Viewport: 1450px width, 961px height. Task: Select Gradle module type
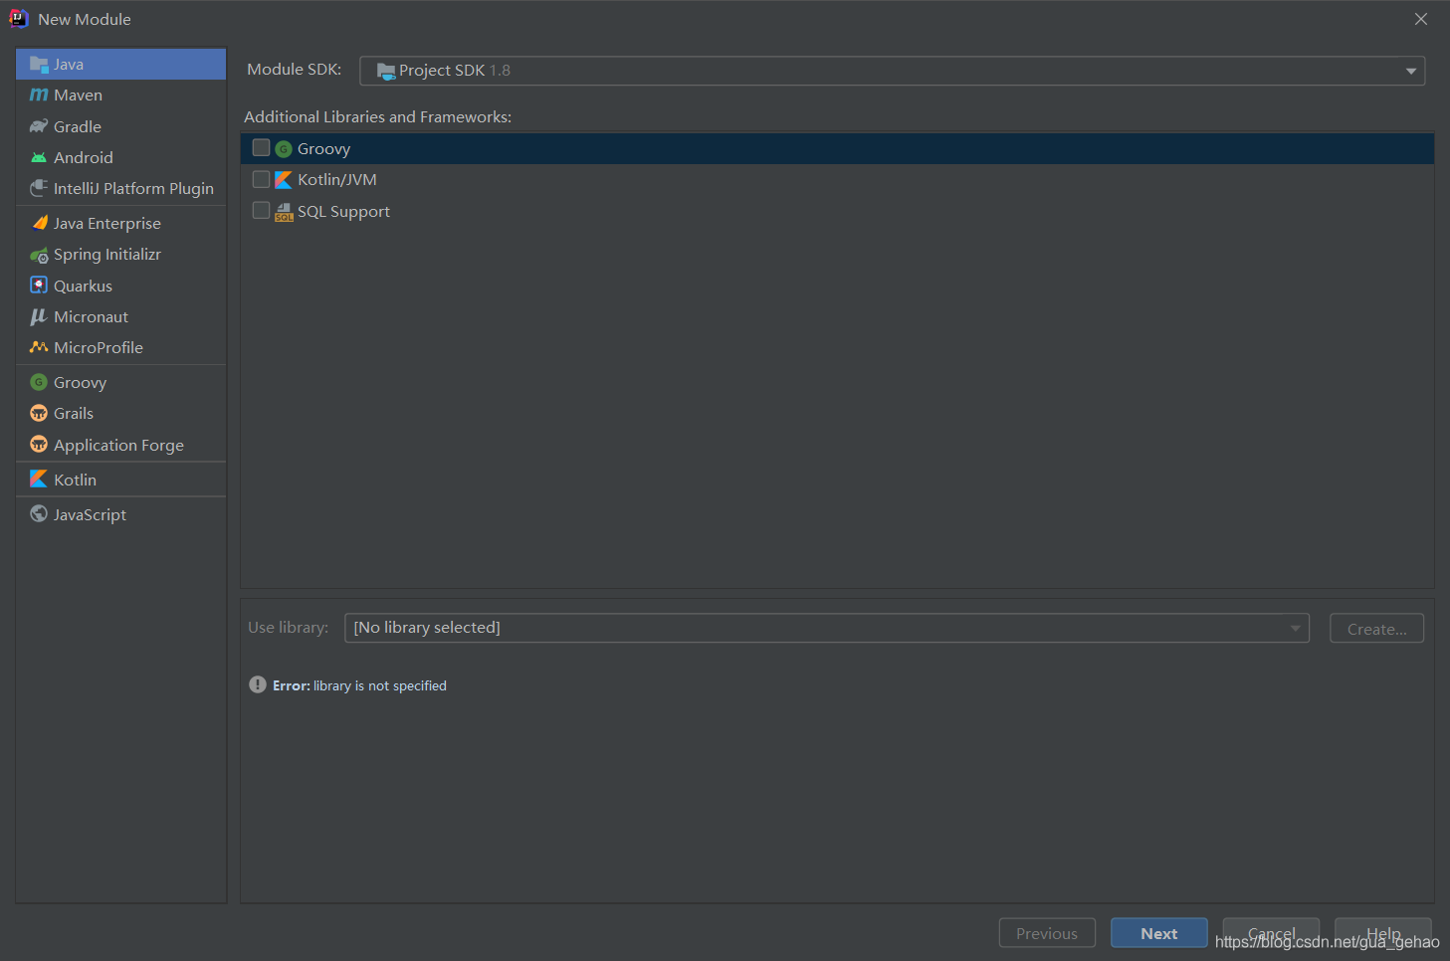[121, 126]
